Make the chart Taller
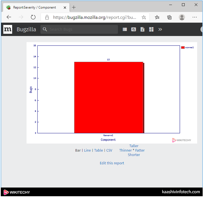 pos(134,146)
